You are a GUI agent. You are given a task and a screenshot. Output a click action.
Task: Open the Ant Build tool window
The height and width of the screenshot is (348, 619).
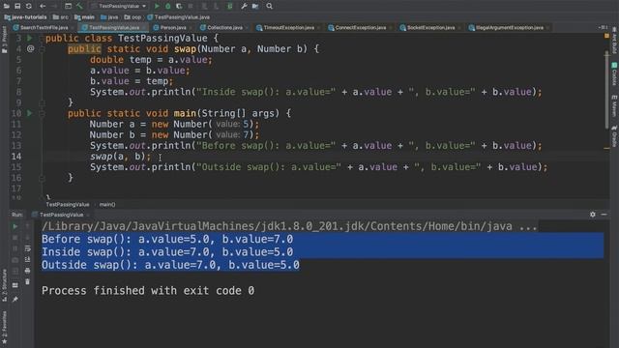point(615,41)
